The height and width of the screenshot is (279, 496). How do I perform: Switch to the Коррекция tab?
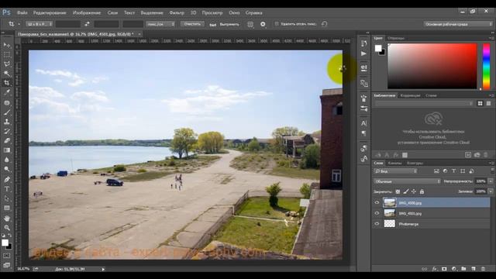(410, 95)
